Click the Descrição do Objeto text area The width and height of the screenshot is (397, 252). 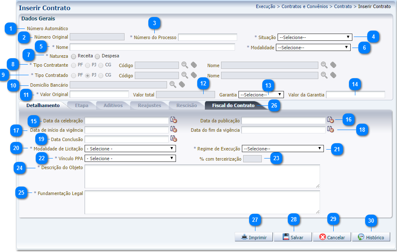point(202,176)
